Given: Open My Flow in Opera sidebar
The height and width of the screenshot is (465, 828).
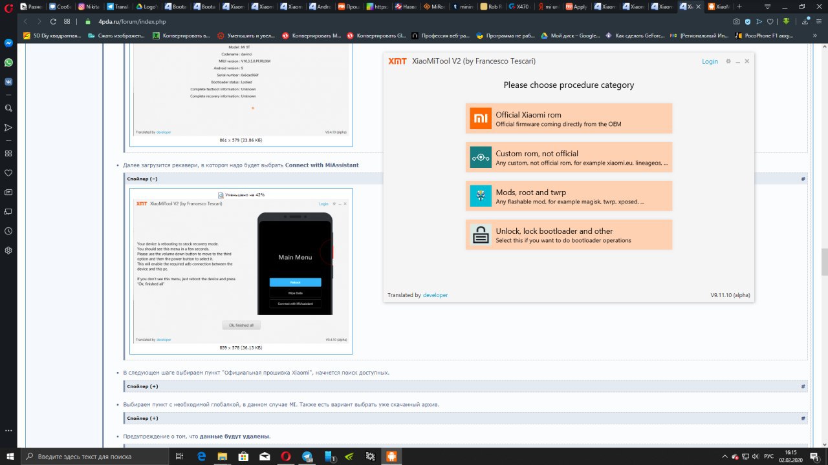Looking at the screenshot, I should (8, 128).
